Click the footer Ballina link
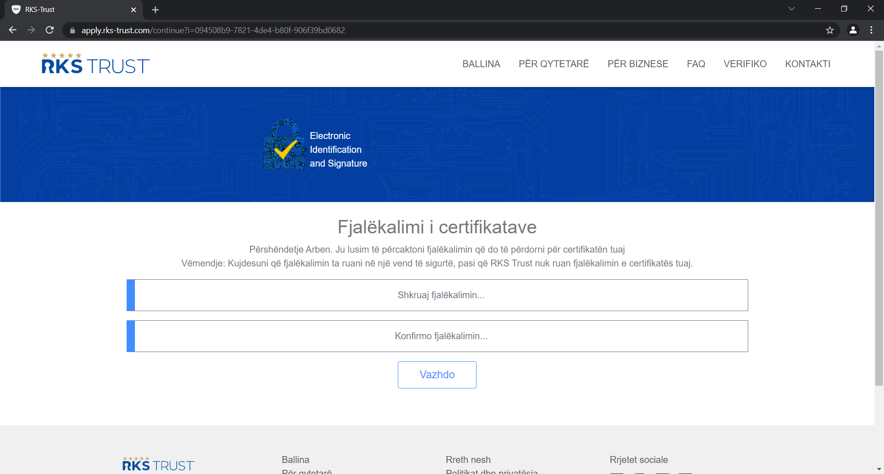 pos(296,460)
